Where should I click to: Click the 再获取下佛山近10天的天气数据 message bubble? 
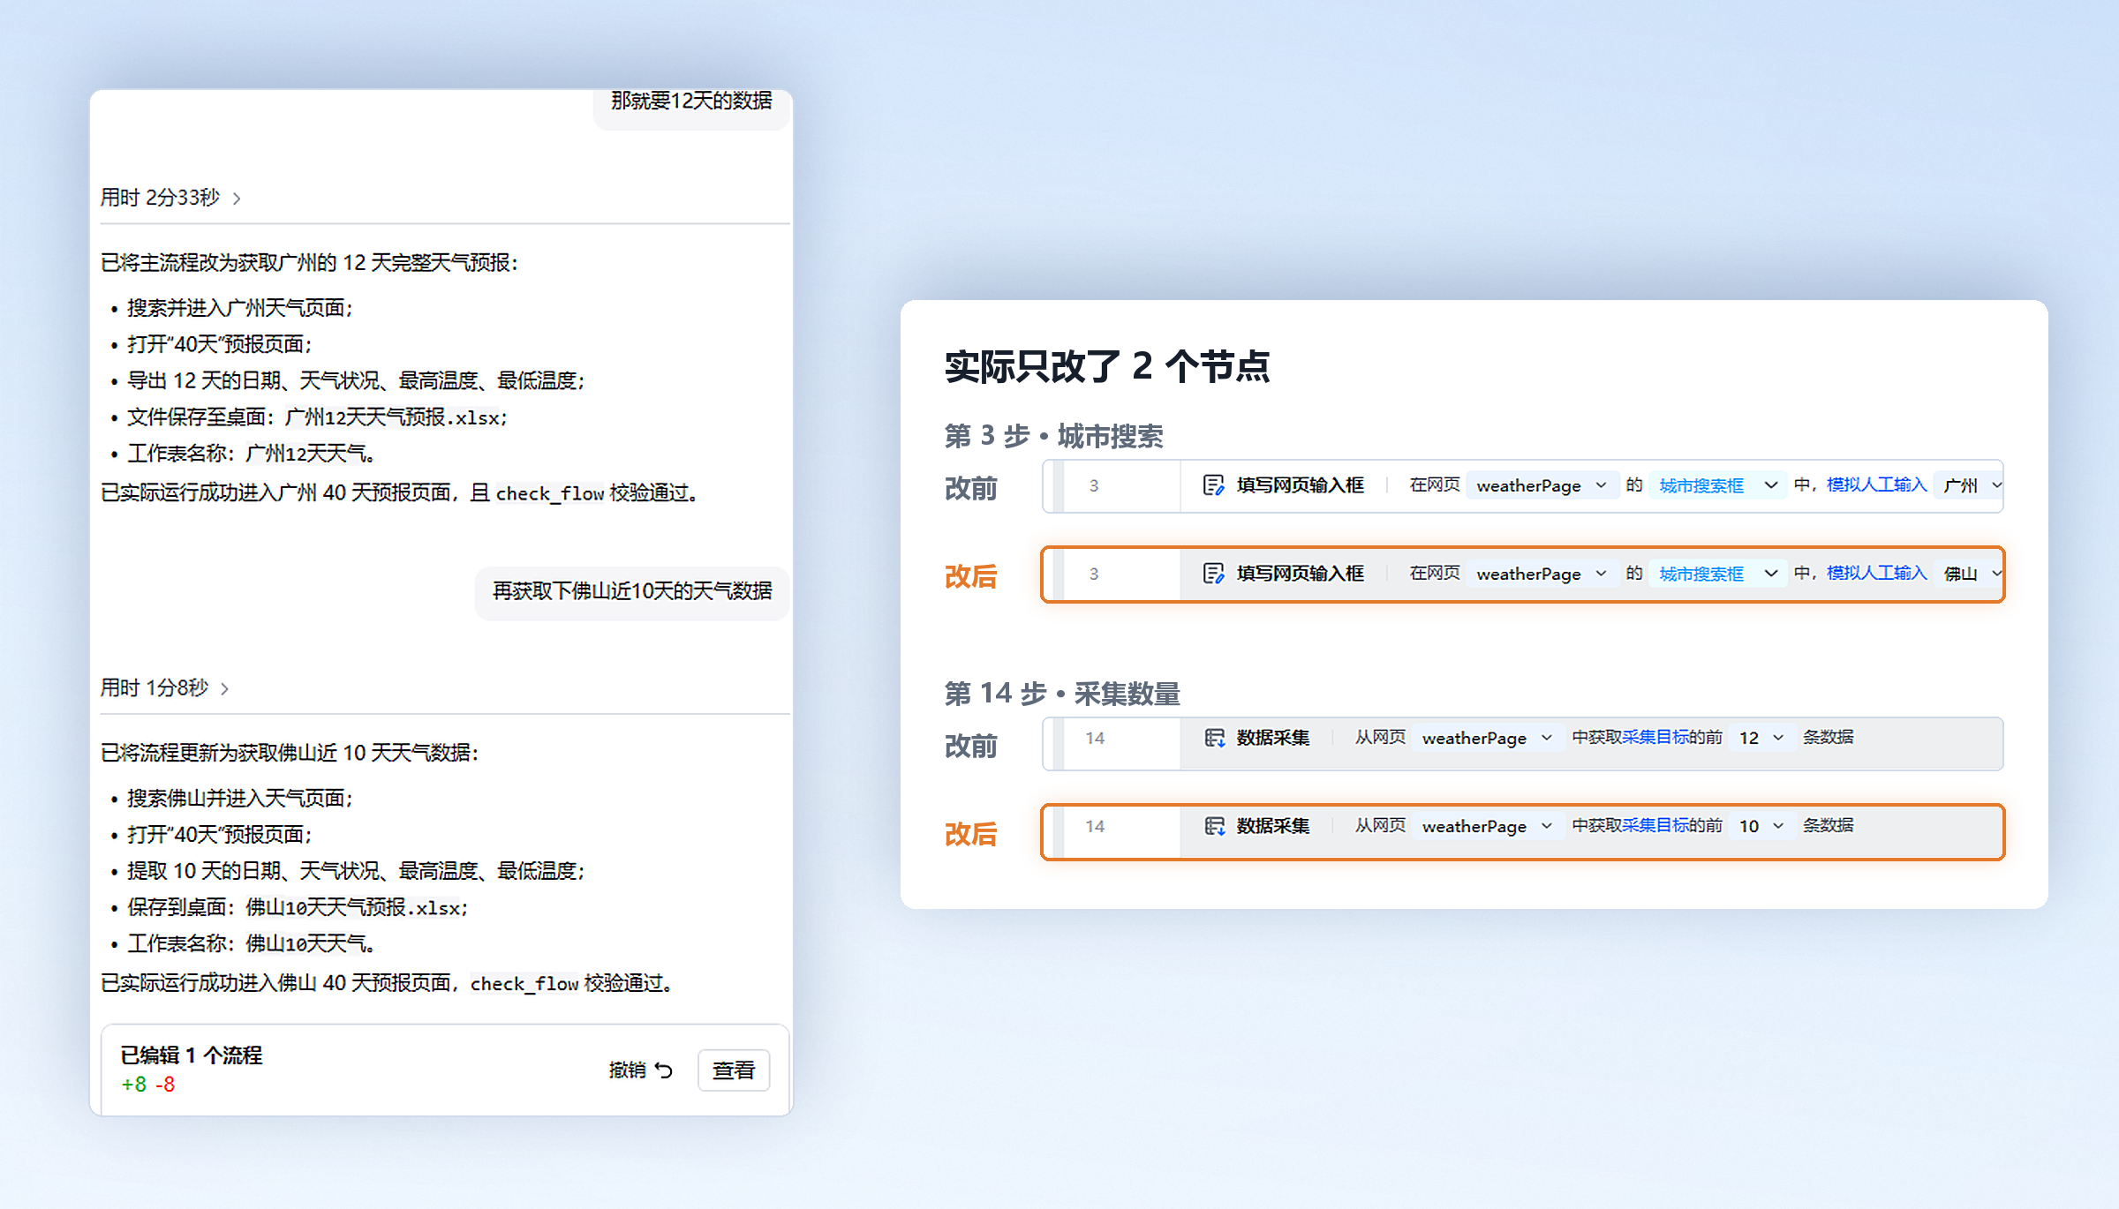point(632,591)
